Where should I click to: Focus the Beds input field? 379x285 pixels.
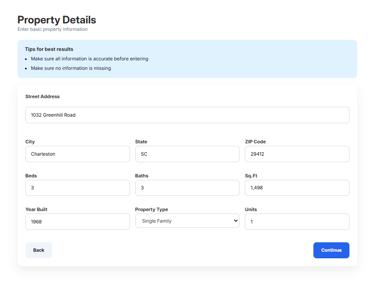coord(78,188)
